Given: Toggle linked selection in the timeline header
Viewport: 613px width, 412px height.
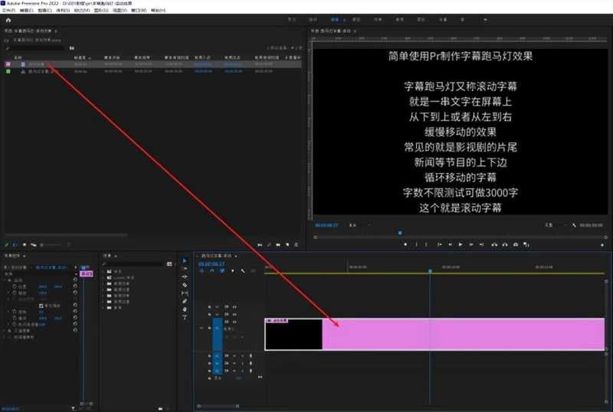Looking at the screenshot, I should click(222, 271).
